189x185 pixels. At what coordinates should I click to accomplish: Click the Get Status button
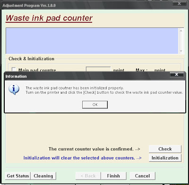[18, 176]
